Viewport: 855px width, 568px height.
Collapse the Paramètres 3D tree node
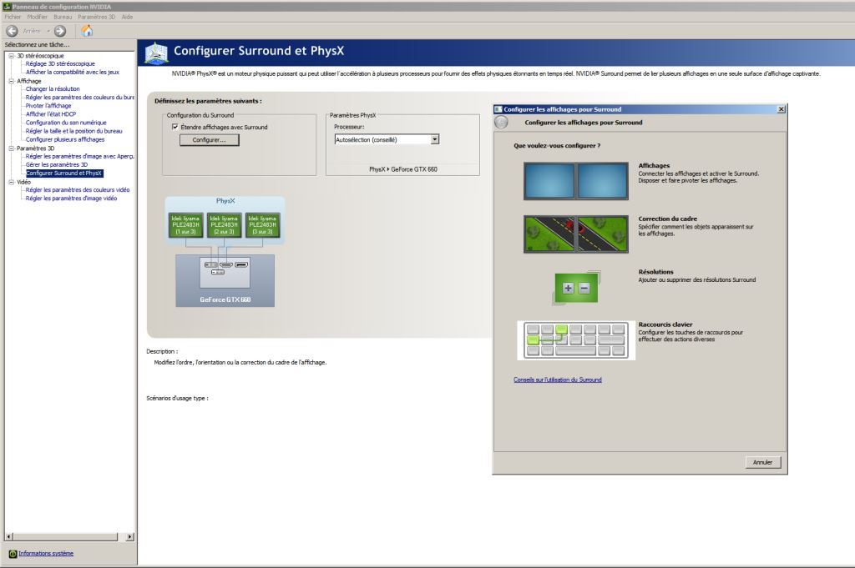(11, 148)
